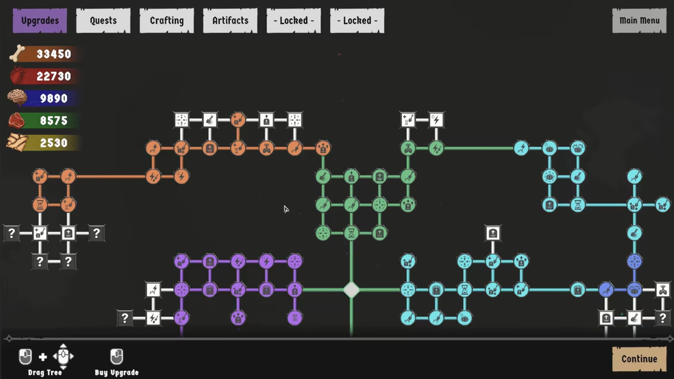Click the first Locked tab
The height and width of the screenshot is (379, 674).
(x=294, y=21)
